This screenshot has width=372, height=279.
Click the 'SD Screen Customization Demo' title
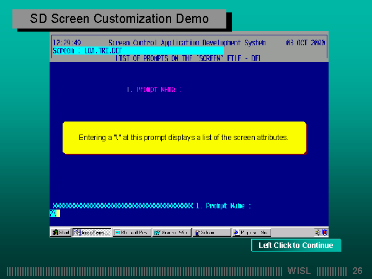pos(119,19)
